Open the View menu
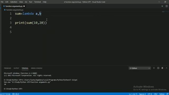Viewport: 169px width, 95px height. coord(21,2)
